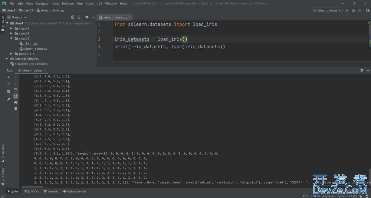Open the sklearn_demo run configuration dropdown
The height and width of the screenshot is (198, 371).
[x=327, y=10]
